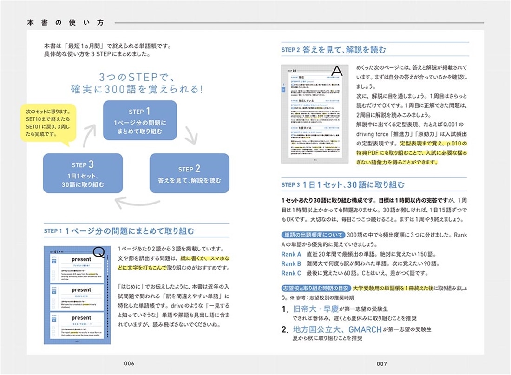Click the blue pill label "単語の出題頻度について"
The height and width of the screenshot is (375, 511).
[x=313, y=235]
